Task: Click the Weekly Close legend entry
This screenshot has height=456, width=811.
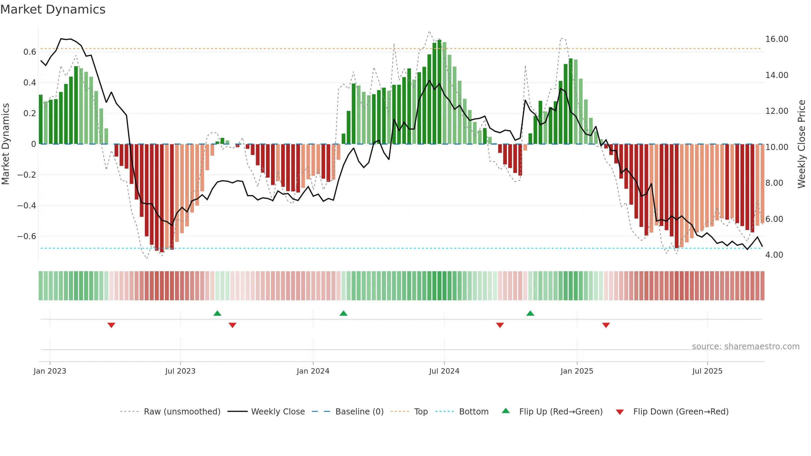Action: tap(266, 411)
